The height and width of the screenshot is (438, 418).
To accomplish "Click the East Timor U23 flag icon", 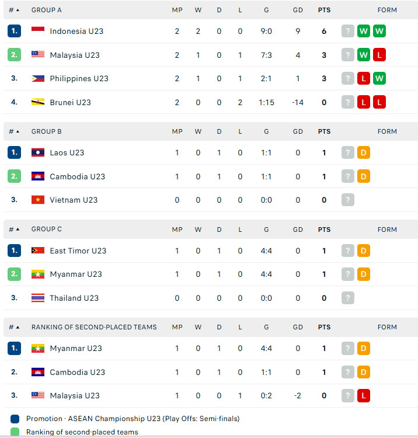I will coord(38,251).
